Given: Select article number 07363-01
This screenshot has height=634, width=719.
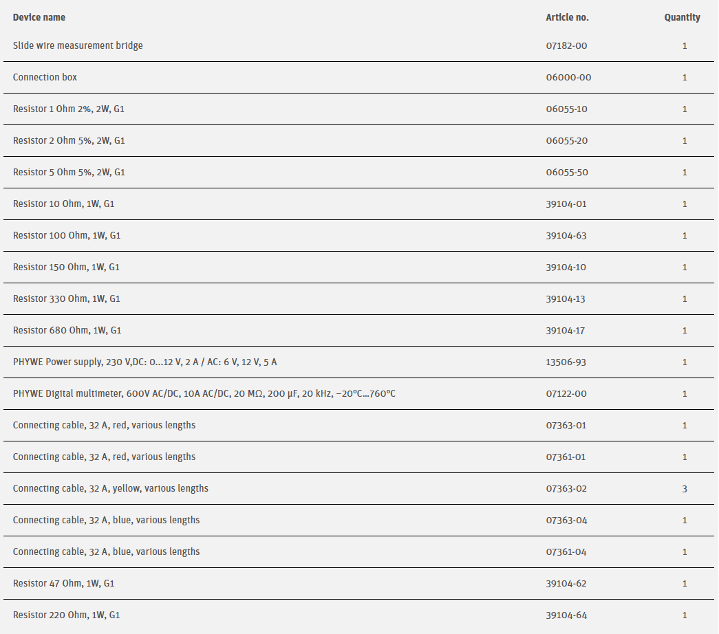Looking at the screenshot, I should (566, 425).
